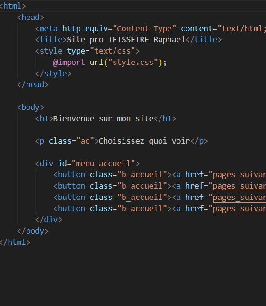Screen dimensions: 266x306
Task: Click the "style.css" string
Action: click(133, 62)
